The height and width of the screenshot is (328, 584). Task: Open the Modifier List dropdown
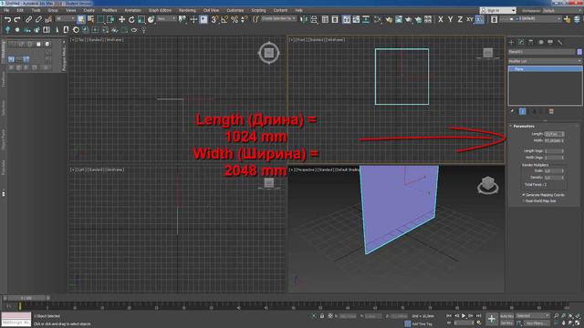(x=545, y=61)
